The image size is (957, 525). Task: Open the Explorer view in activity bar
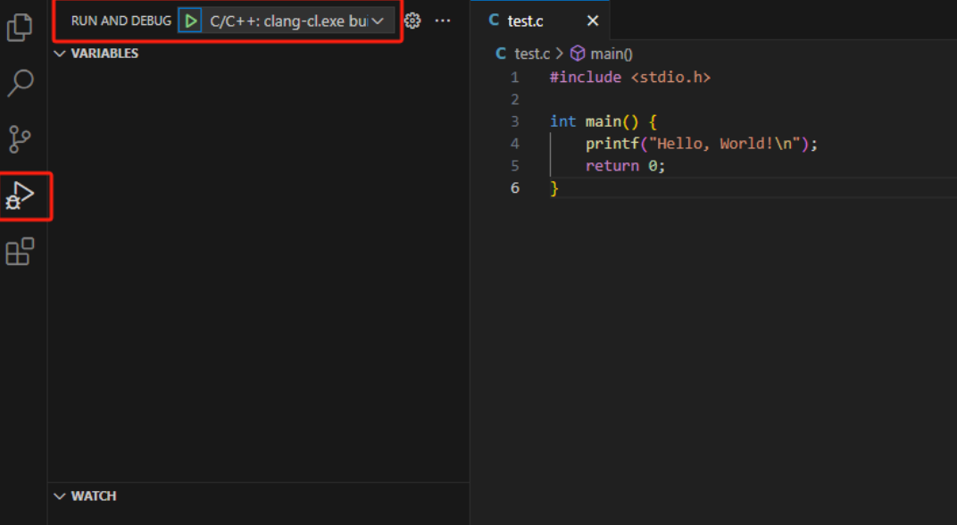(20, 27)
